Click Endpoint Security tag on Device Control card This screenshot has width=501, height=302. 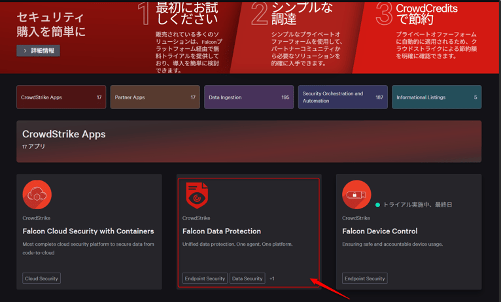[364, 278]
